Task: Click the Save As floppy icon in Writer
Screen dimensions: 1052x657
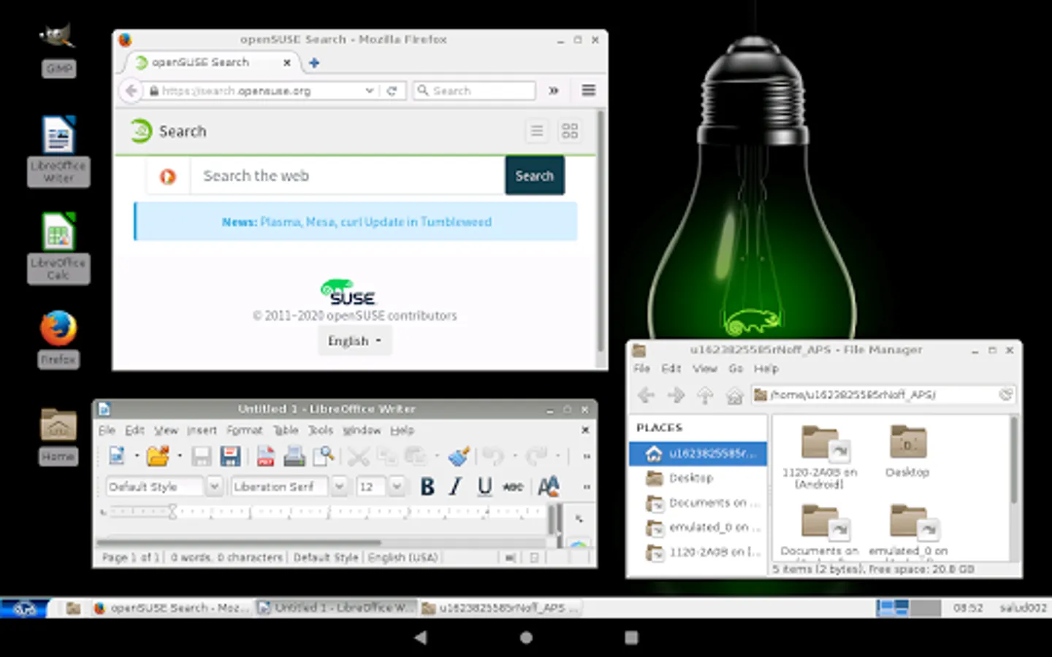Action: click(x=230, y=457)
